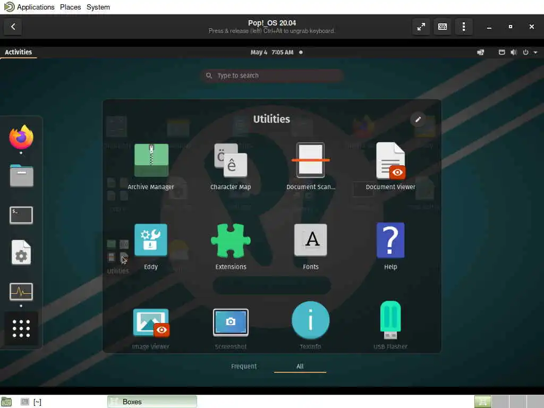Click the fullscreen icon in Boxes header
This screenshot has height=408, width=544.
point(421,27)
